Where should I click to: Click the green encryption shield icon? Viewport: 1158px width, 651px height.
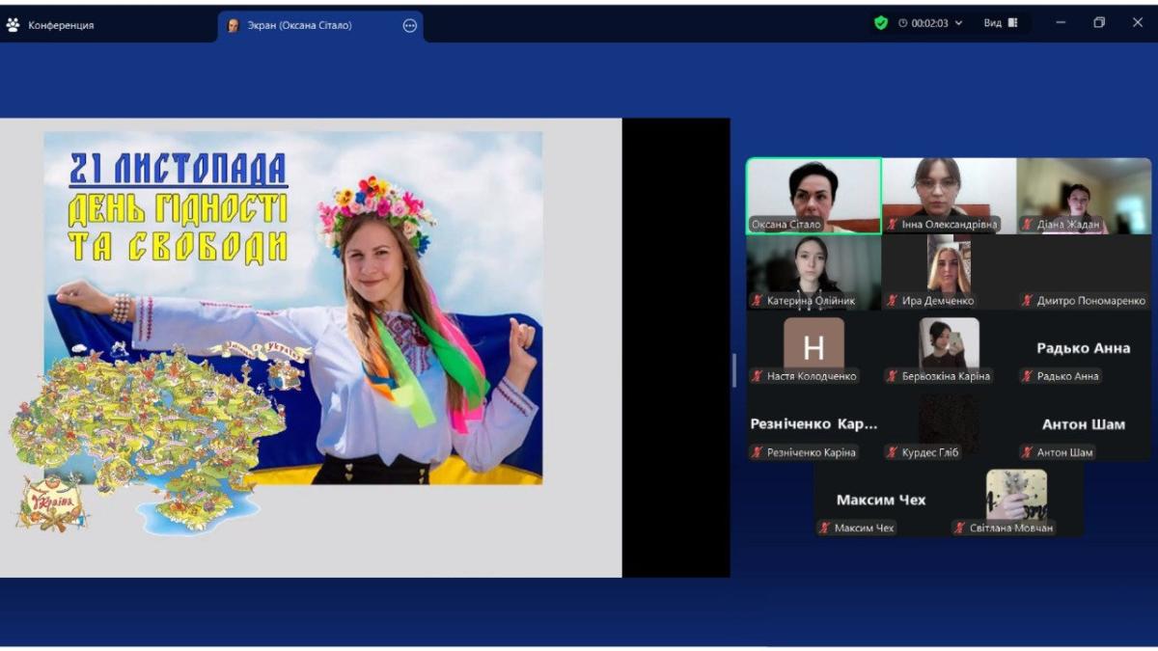pos(880,23)
